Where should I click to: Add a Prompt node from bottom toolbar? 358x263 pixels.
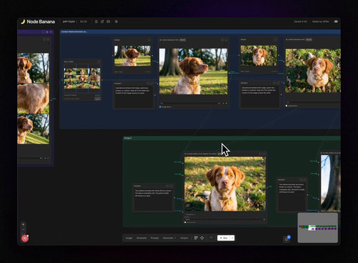coord(155,238)
